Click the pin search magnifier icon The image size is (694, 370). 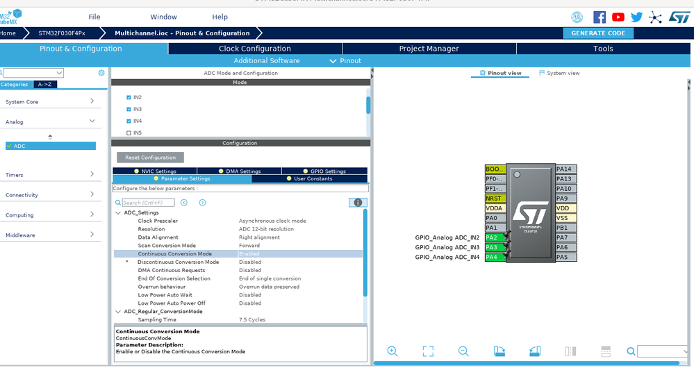click(x=631, y=351)
